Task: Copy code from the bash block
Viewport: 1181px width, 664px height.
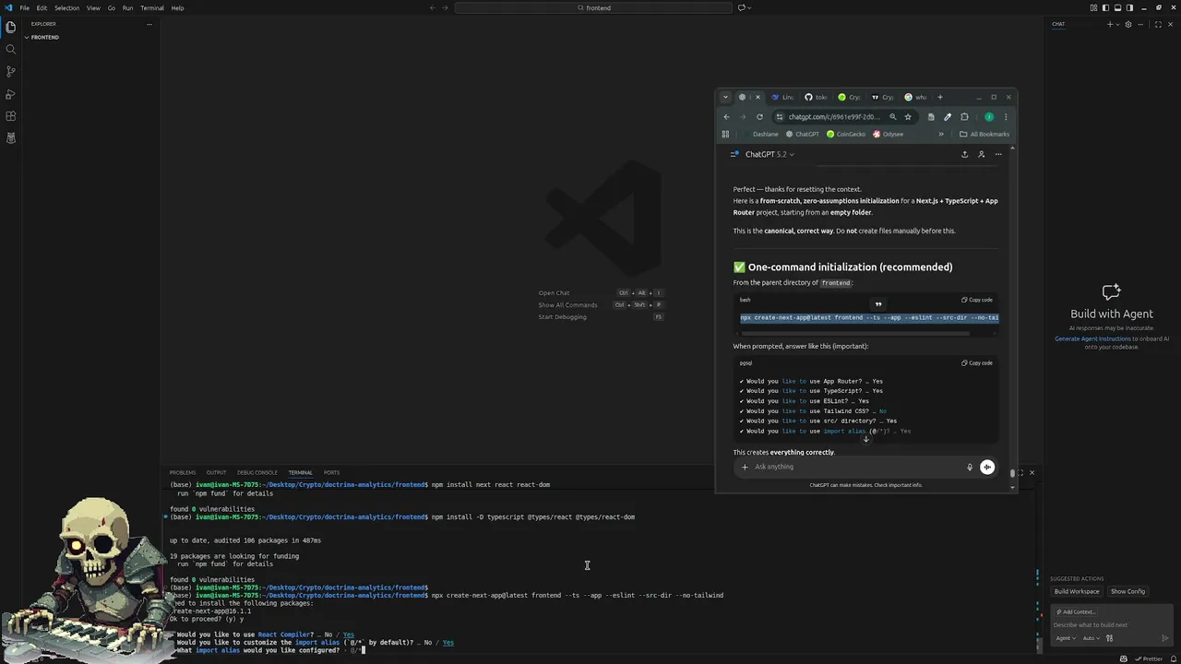Action: [x=977, y=300]
